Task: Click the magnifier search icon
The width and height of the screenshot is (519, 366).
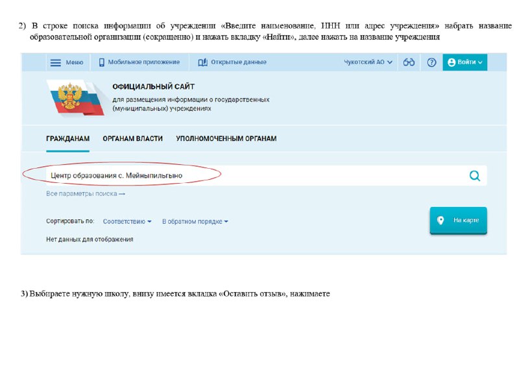Action: [x=475, y=176]
